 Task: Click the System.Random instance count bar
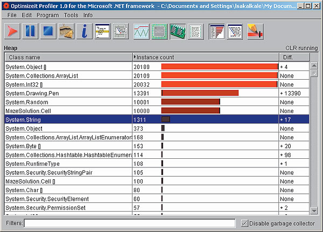(x=191, y=102)
